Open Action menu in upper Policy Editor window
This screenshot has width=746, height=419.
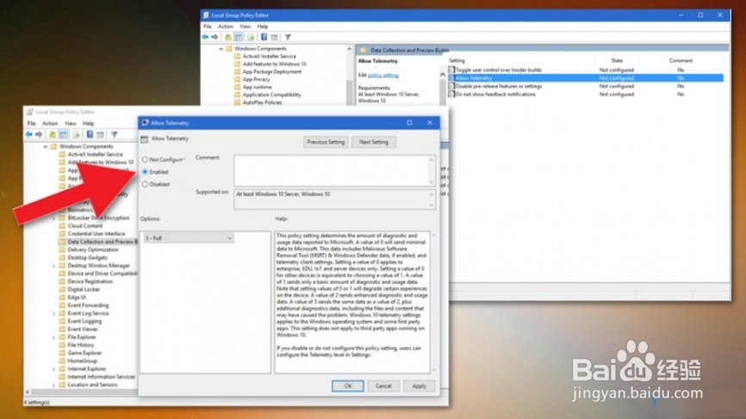point(226,27)
